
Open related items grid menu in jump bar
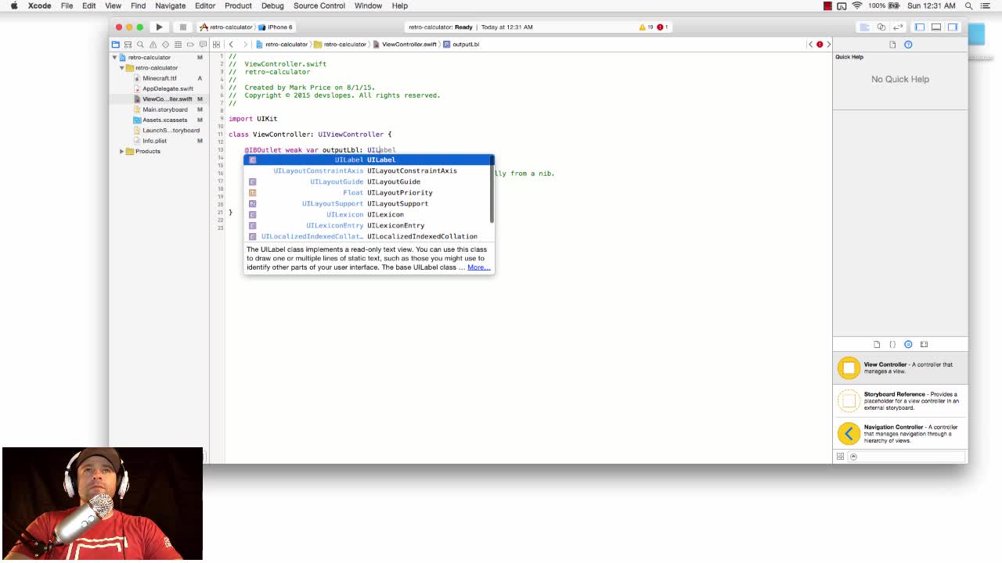(x=216, y=44)
